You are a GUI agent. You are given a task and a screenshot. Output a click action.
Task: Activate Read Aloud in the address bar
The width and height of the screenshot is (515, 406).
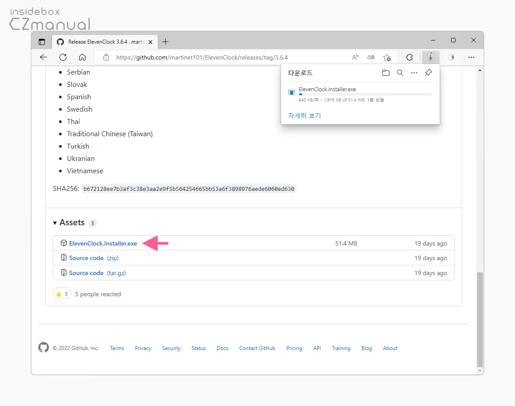pos(355,57)
